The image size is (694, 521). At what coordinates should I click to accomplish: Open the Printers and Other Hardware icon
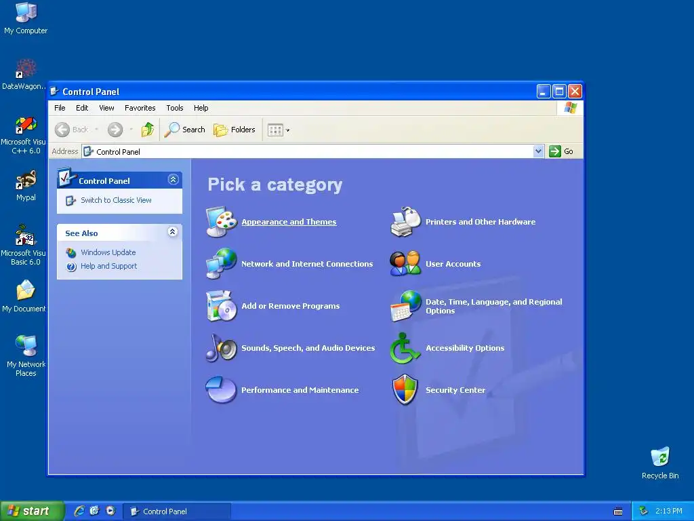(405, 222)
